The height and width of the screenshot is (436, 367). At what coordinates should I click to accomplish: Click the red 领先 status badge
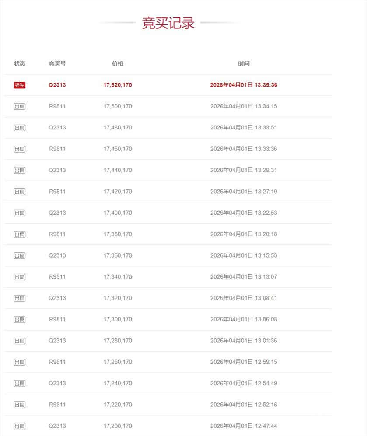[x=20, y=85]
